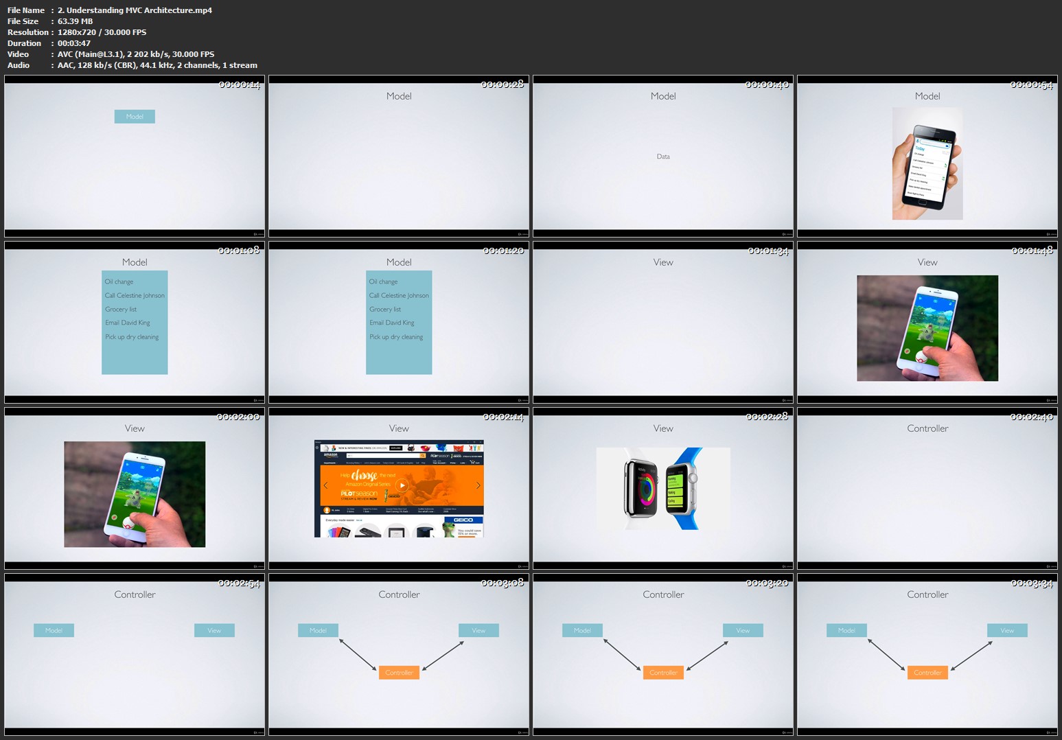Choose the frame captured at 00:01:08
Viewport: 1062px width, 740px height.
coord(135,322)
